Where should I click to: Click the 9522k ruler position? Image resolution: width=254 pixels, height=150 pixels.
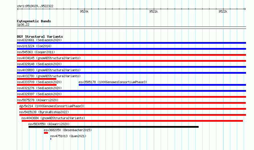tap(223, 11)
